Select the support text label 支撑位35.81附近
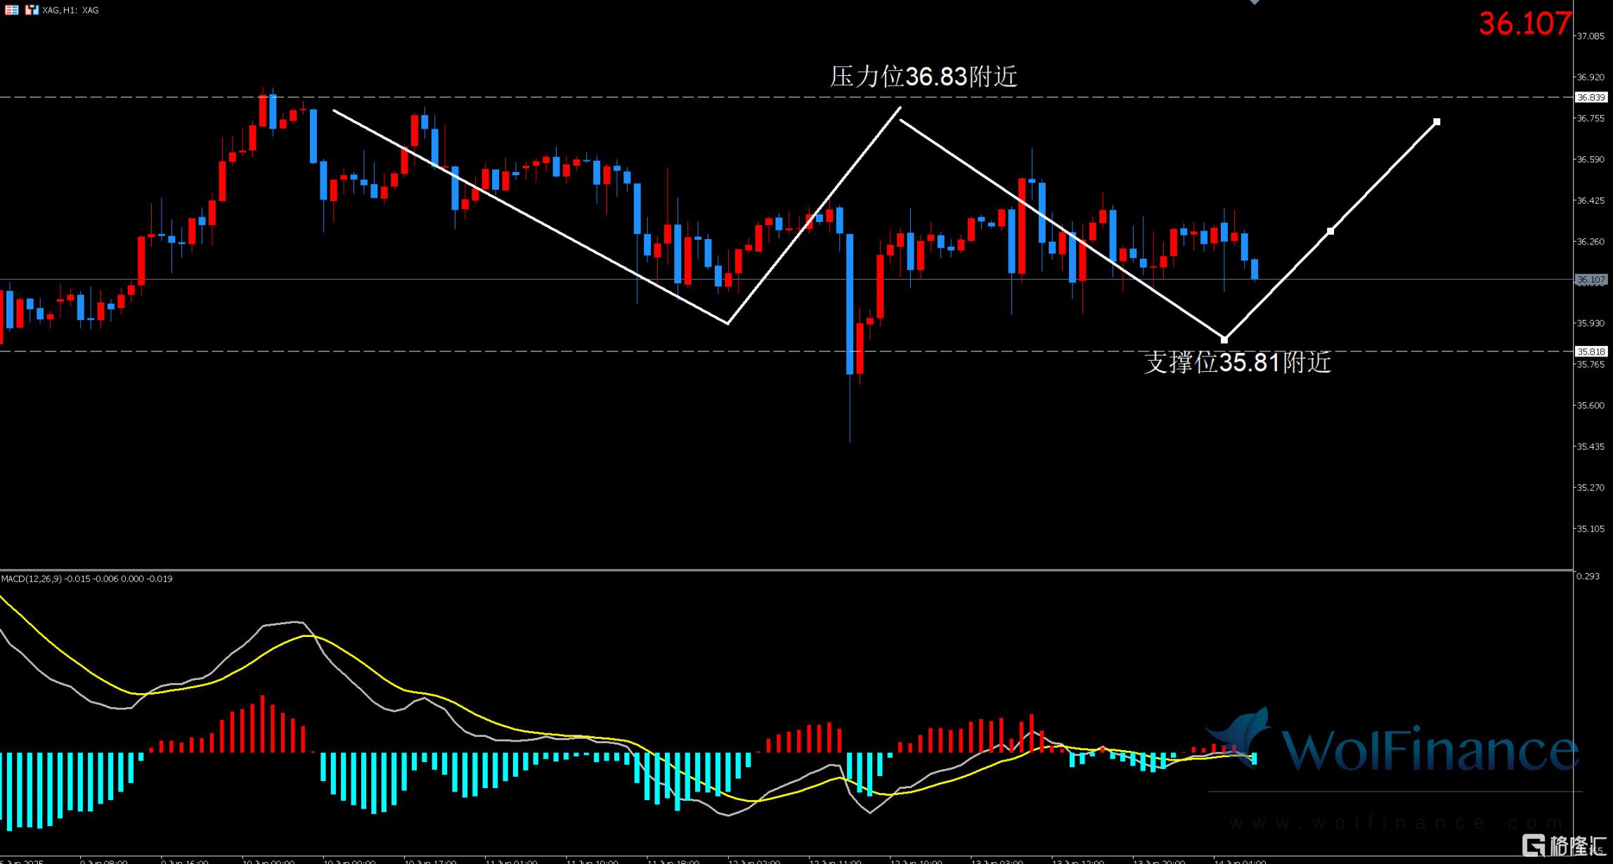 coord(1238,362)
